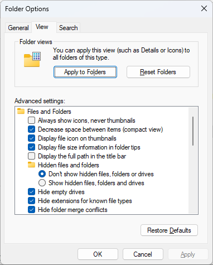Click Restore Defaults button
The width and height of the screenshot is (213, 265).
click(169, 230)
